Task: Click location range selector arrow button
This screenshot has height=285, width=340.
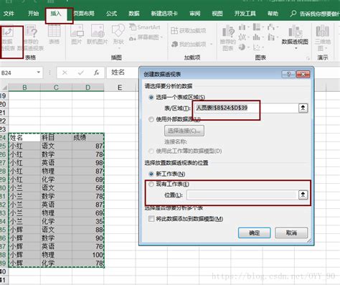Action: coord(303,195)
